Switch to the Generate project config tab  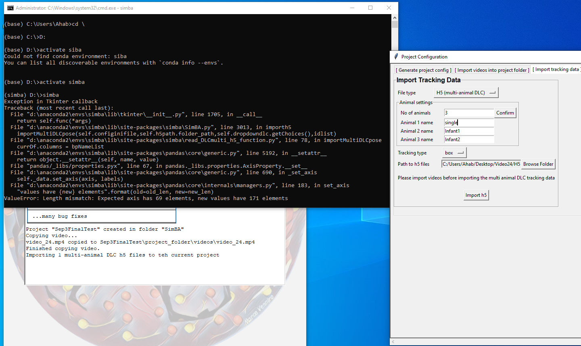click(423, 70)
